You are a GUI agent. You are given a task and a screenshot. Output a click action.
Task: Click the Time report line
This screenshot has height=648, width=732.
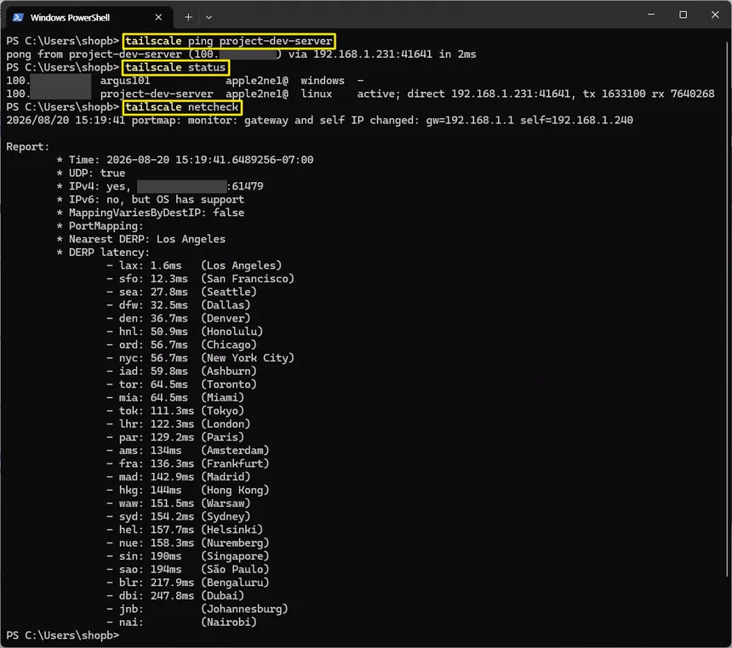(x=185, y=160)
